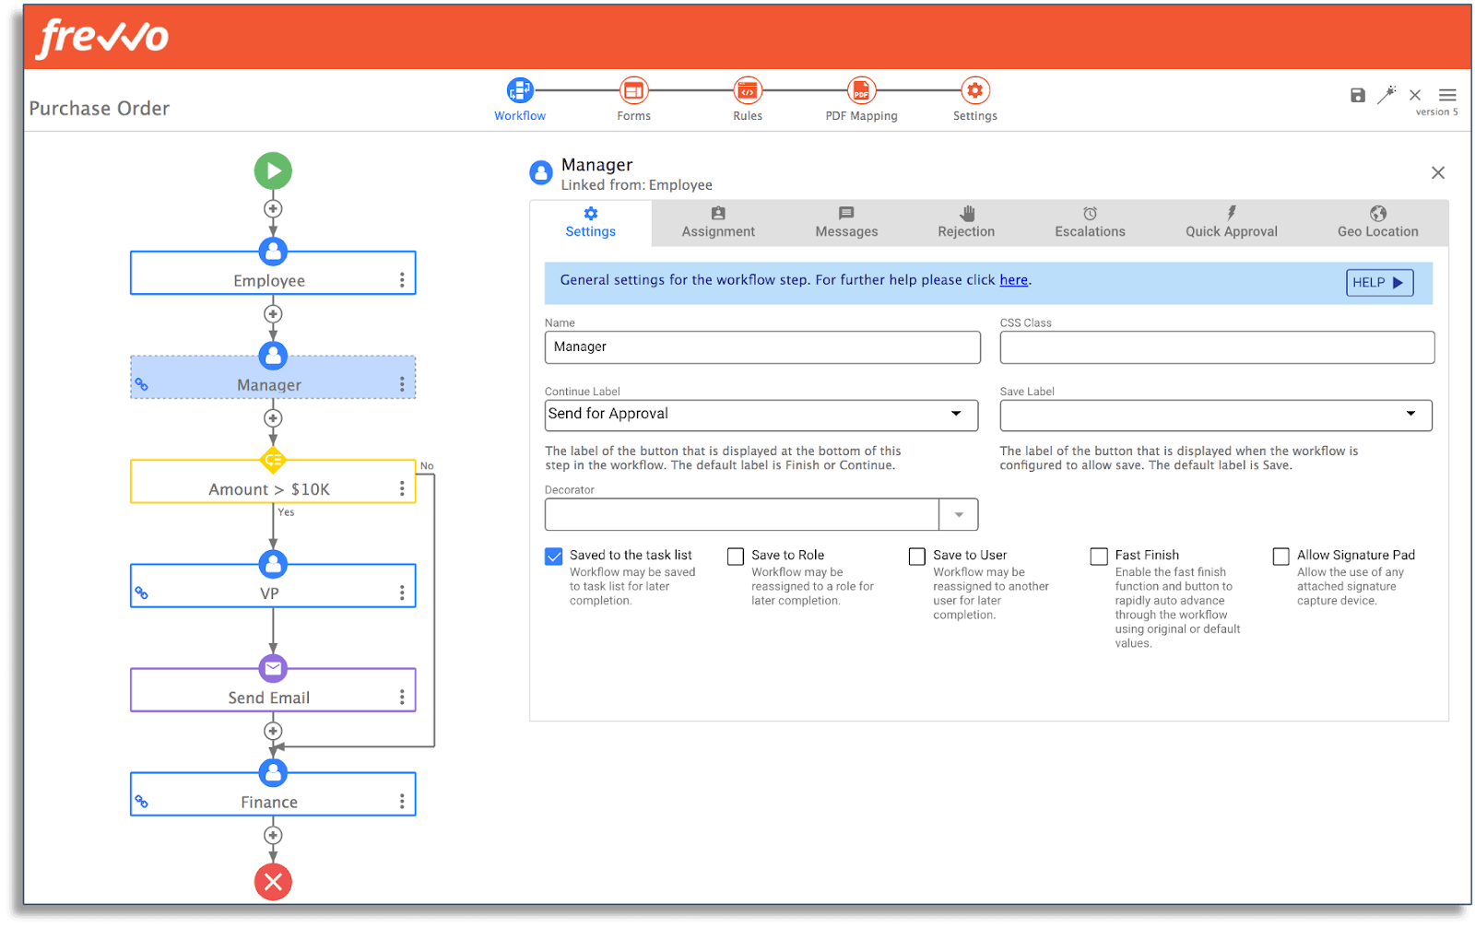Open the Save Label dropdown
The width and height of the screenshot is (1475, 927).
coord(1410,415)
